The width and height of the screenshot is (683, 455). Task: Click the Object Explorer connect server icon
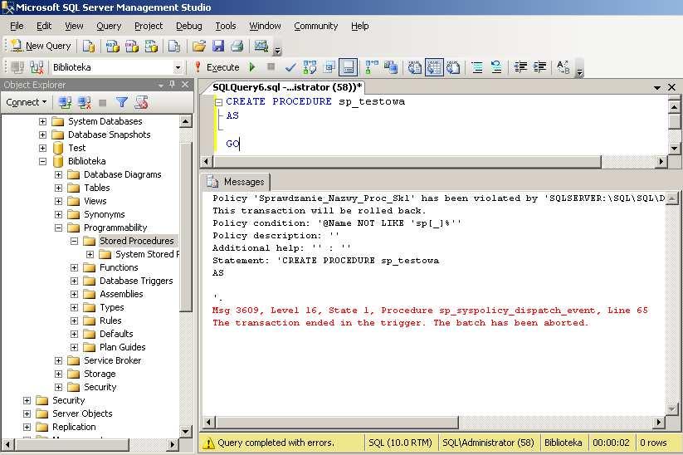[65, 102]
